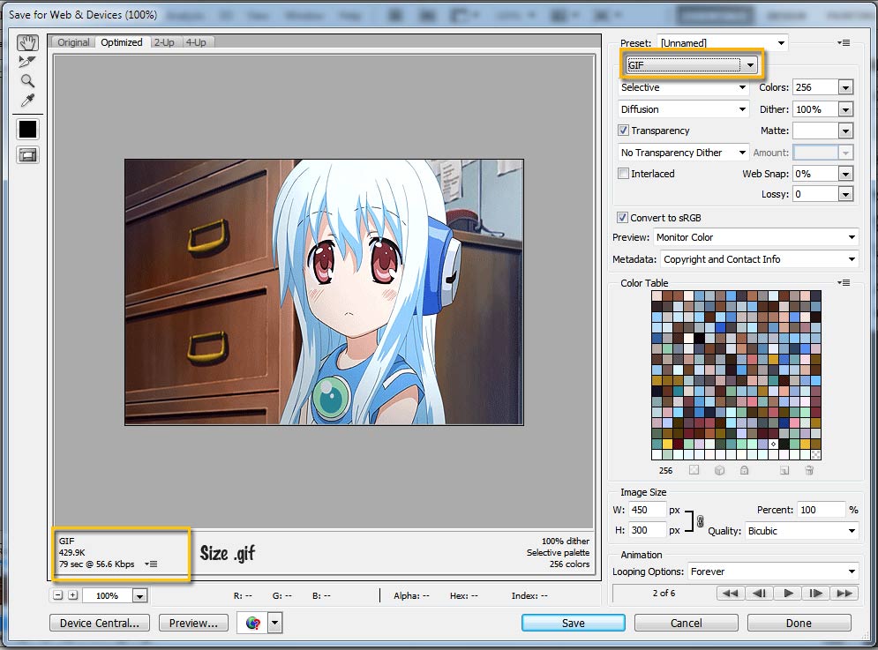
Task: Toggle the Transparency checkbox
Action: tap(623, 131)
